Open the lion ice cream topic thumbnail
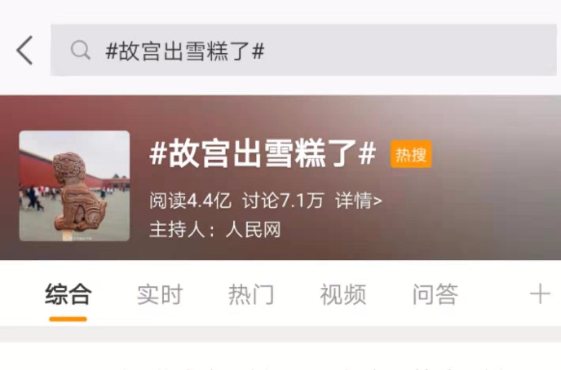The height and width of the screenshot is (370, 561). click(74, 186)
